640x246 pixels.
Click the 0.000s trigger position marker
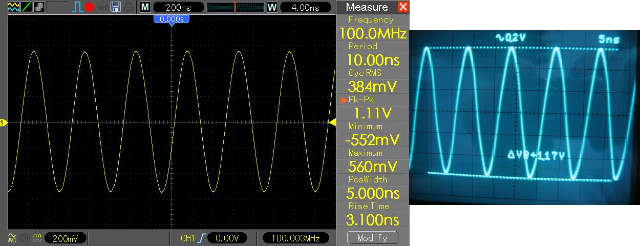pyautogui.click(x=172, y=19)
